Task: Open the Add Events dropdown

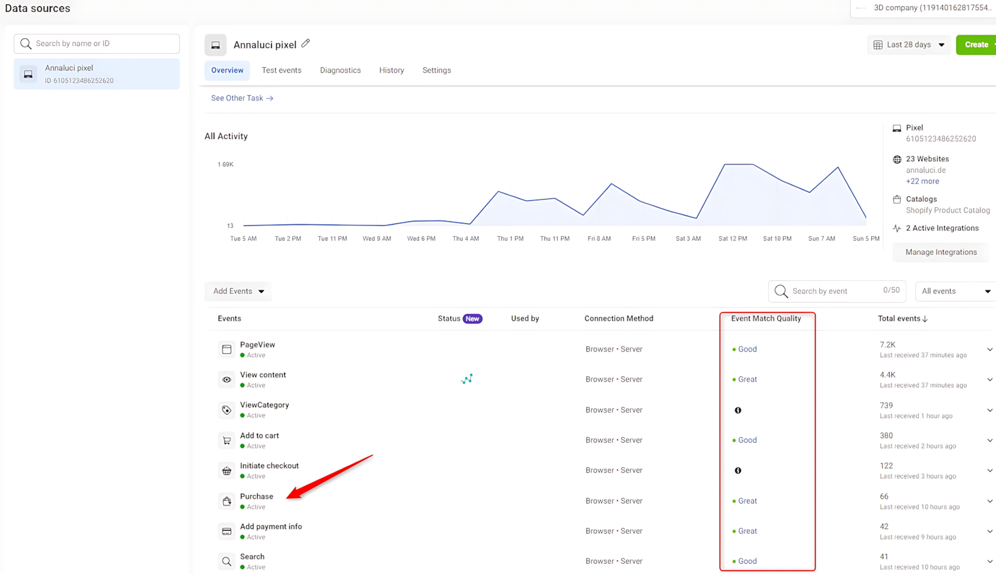Action: coord(238,291)
